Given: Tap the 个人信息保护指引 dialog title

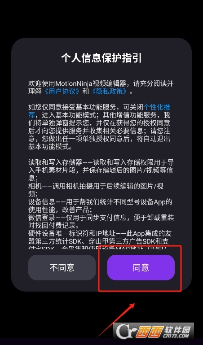Looking at the screenshot, I should point(101,58).
